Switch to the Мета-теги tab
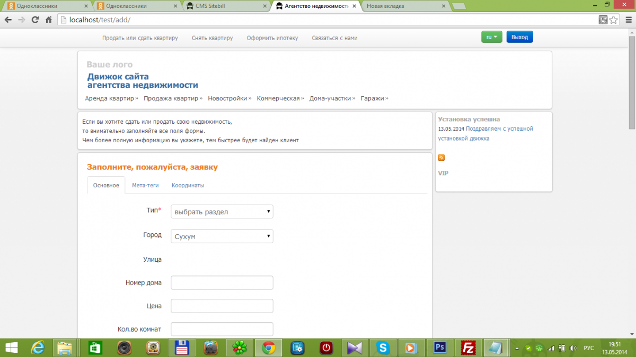The width and height of the screenshot is (636, 357). click(x=145, y=186)
